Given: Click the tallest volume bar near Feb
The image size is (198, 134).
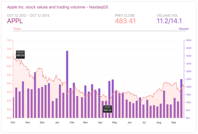Looking at the screenshot, I should coord(67,84).
